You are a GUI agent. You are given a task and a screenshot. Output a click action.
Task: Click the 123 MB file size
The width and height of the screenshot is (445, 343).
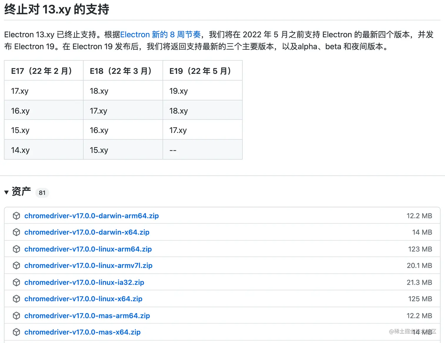[x=420, y=249]
